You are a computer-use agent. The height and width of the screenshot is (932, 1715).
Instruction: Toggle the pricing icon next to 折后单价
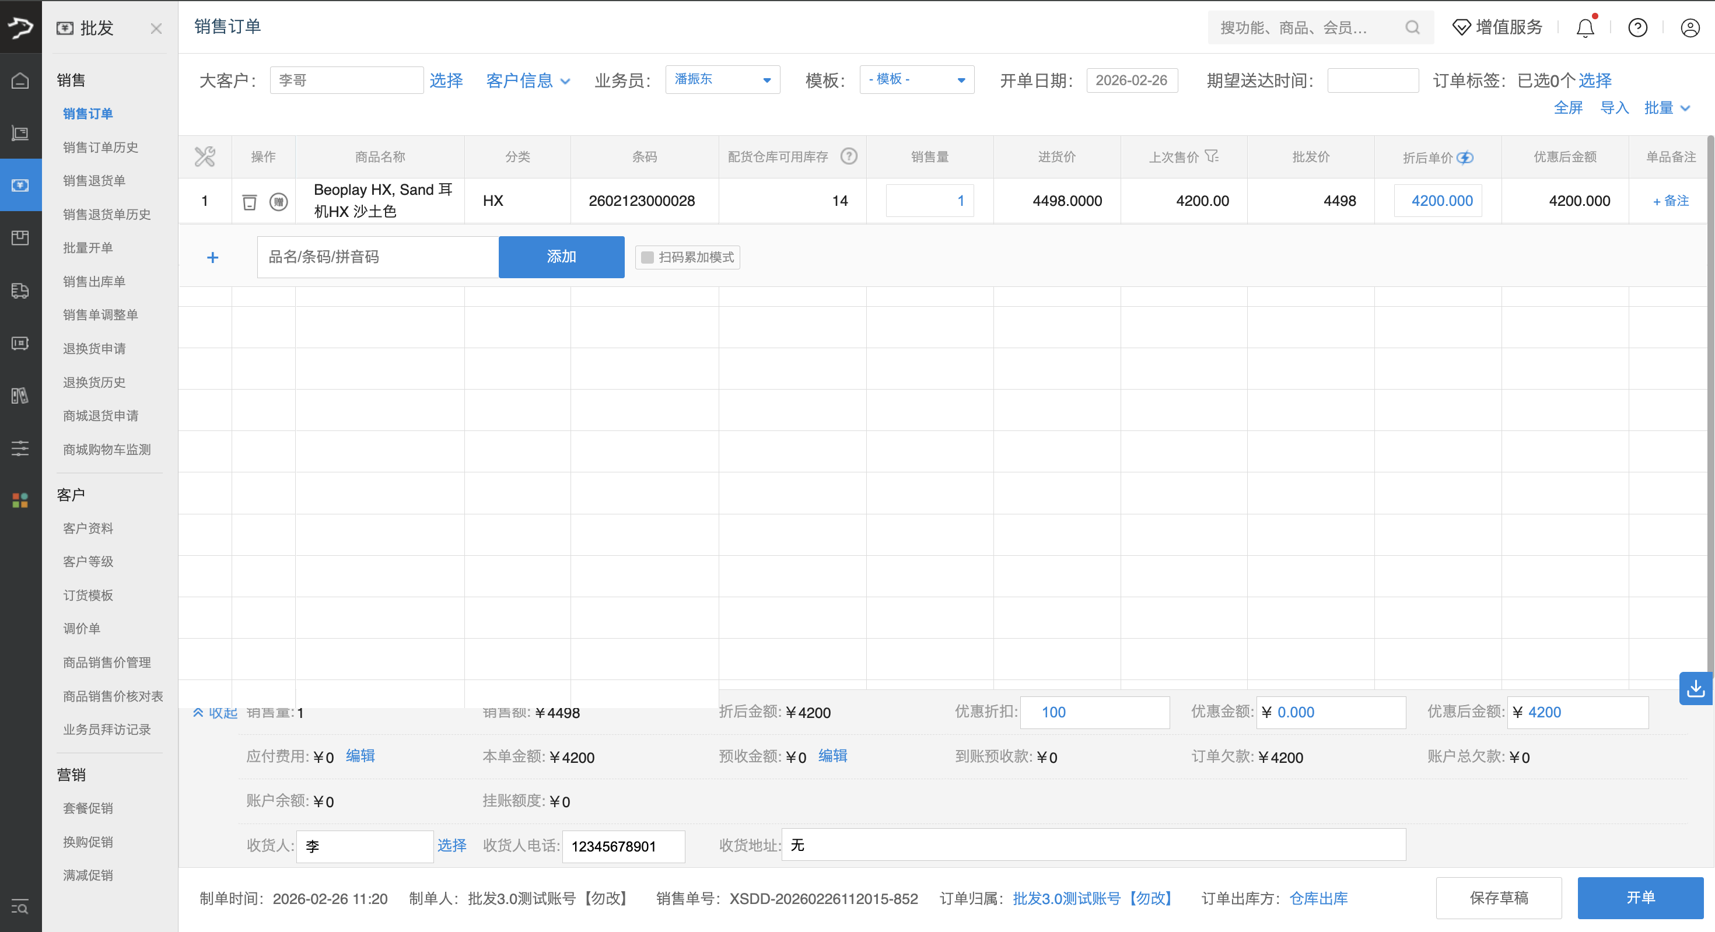tap(1465, 158)
